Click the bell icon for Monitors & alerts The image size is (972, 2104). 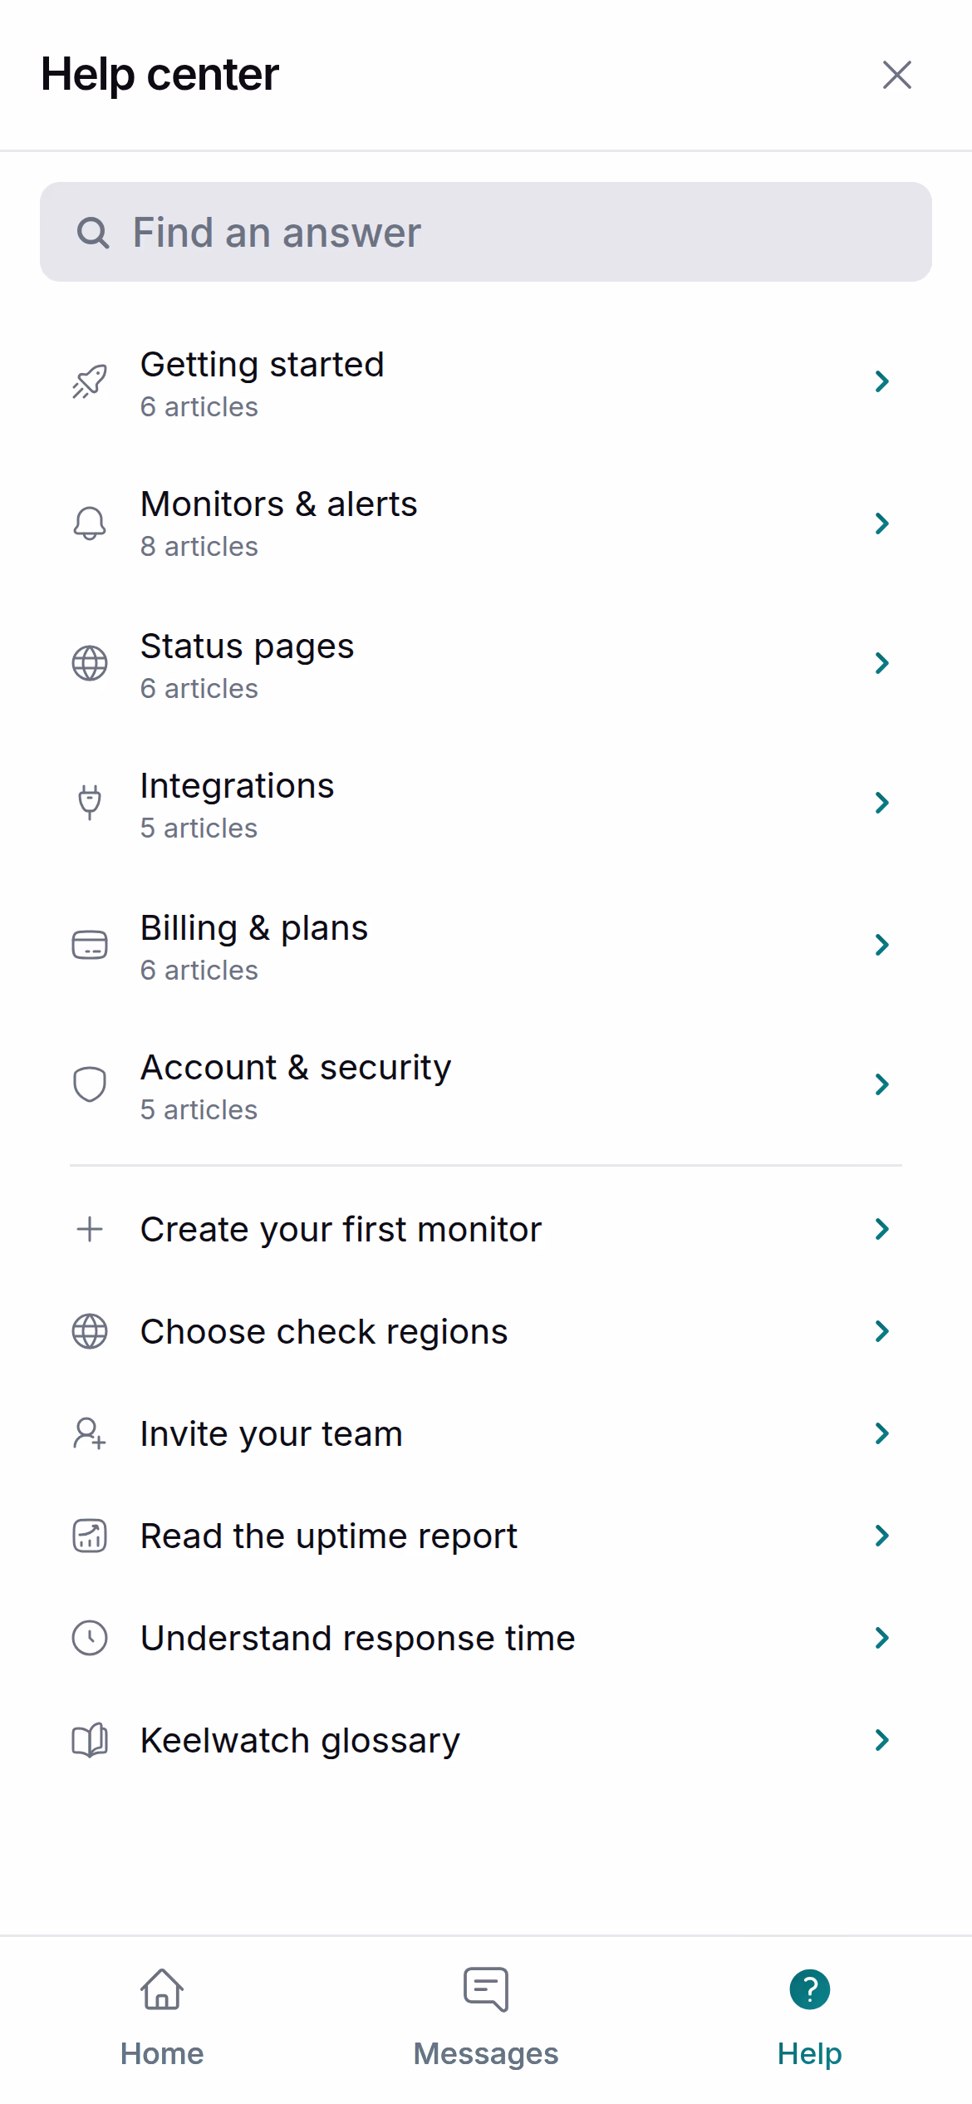click(90, 524)
